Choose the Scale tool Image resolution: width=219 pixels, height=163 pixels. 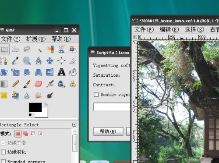point(15,72)
